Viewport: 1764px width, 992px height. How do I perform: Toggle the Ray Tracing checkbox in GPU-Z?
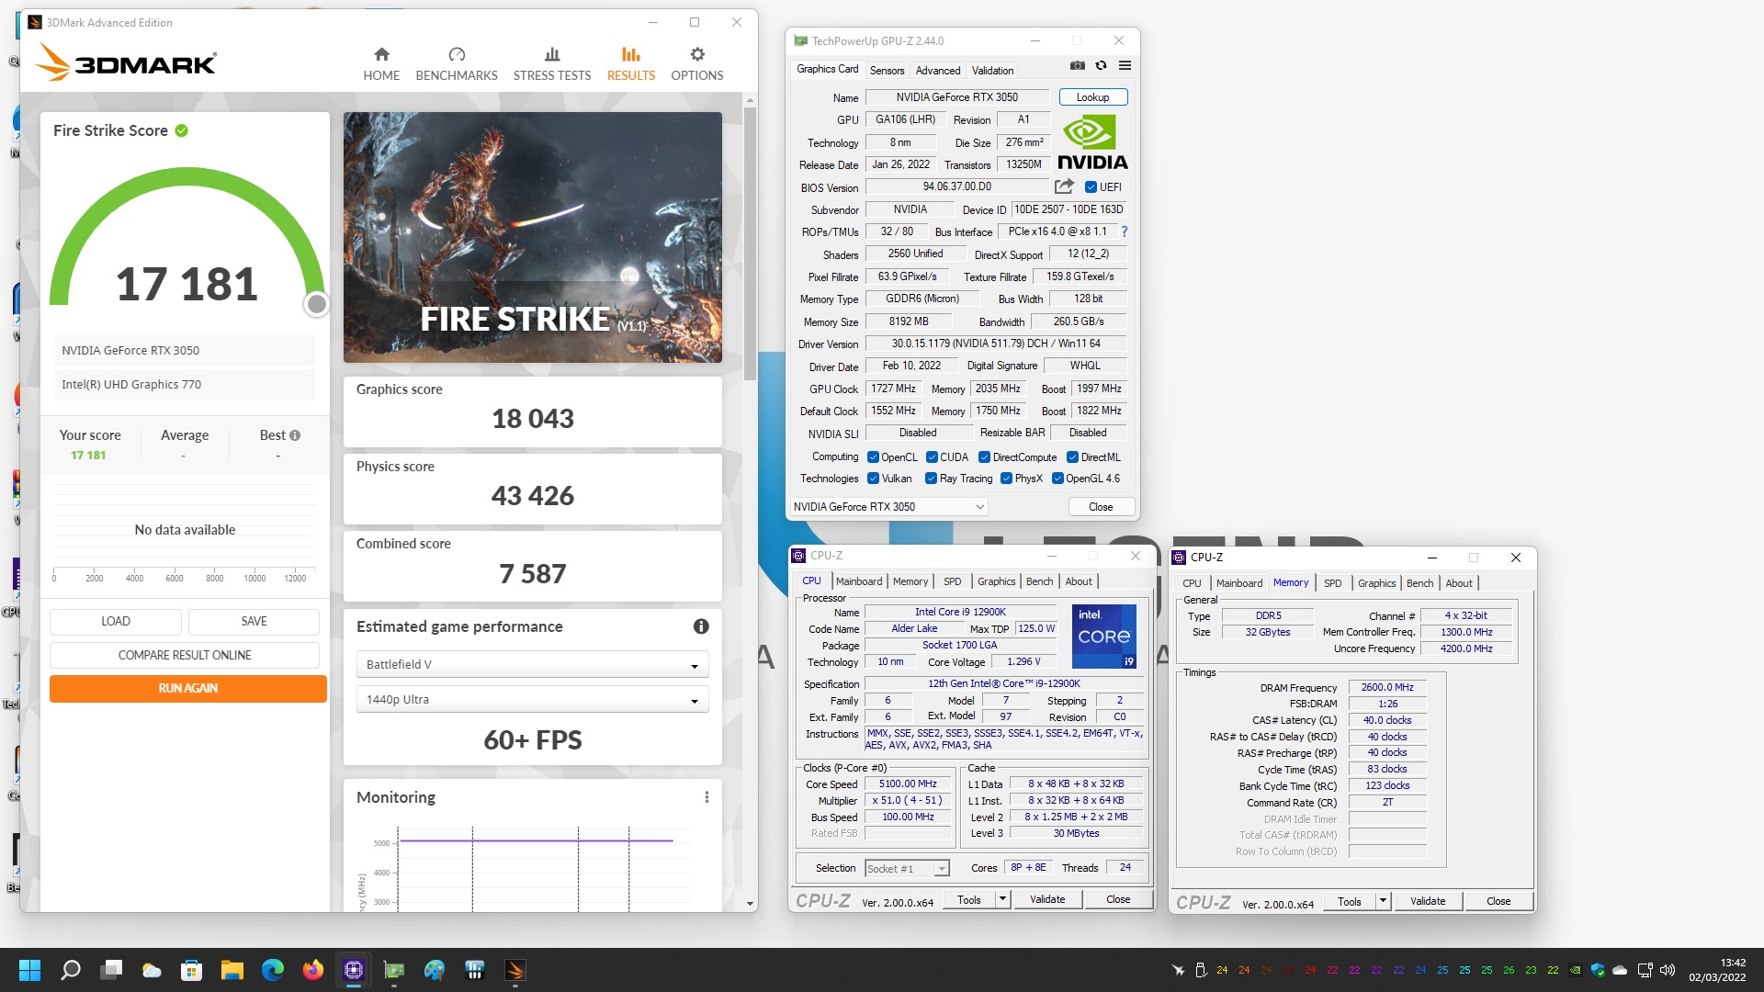tap(931, 479)
